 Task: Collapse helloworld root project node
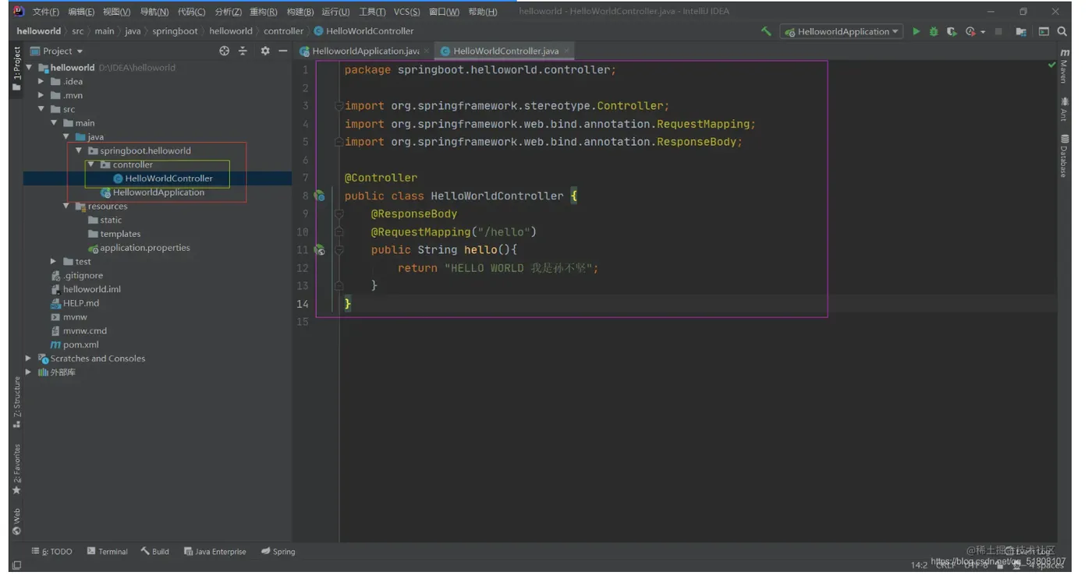[29, 68]
